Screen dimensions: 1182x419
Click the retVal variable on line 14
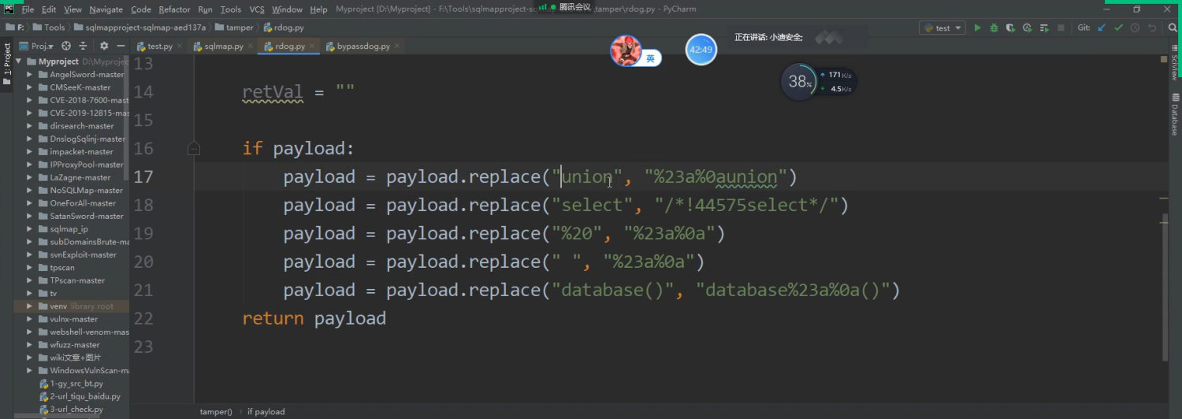(273, 91)
